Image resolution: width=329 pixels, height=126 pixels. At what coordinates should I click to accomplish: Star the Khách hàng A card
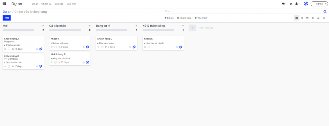click(x=5, y=49)
